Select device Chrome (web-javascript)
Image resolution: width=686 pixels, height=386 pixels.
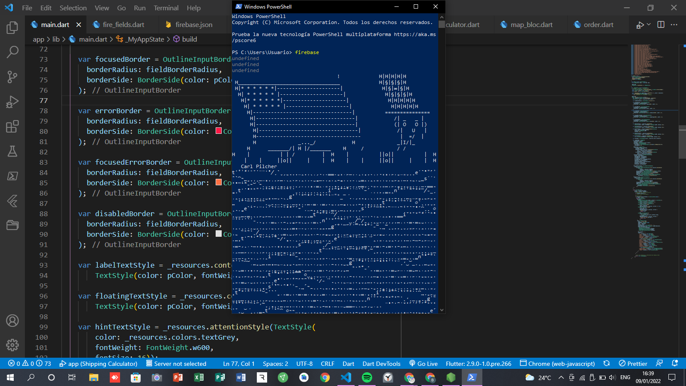coord(557,364)
